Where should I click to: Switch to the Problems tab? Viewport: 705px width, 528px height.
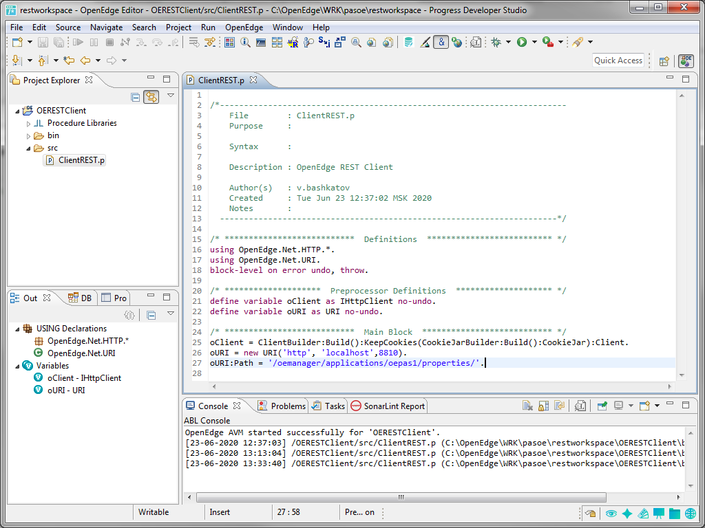(282, 406)
